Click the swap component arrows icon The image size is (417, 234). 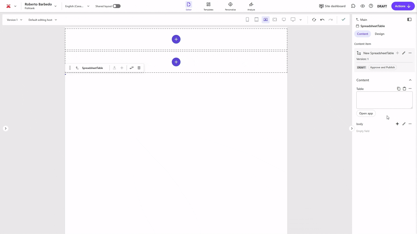click(x=132, y=68)
